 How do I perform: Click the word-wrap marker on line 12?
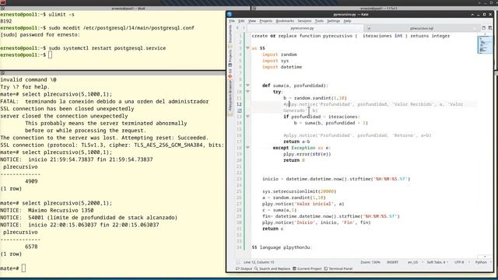coord(240,110)
